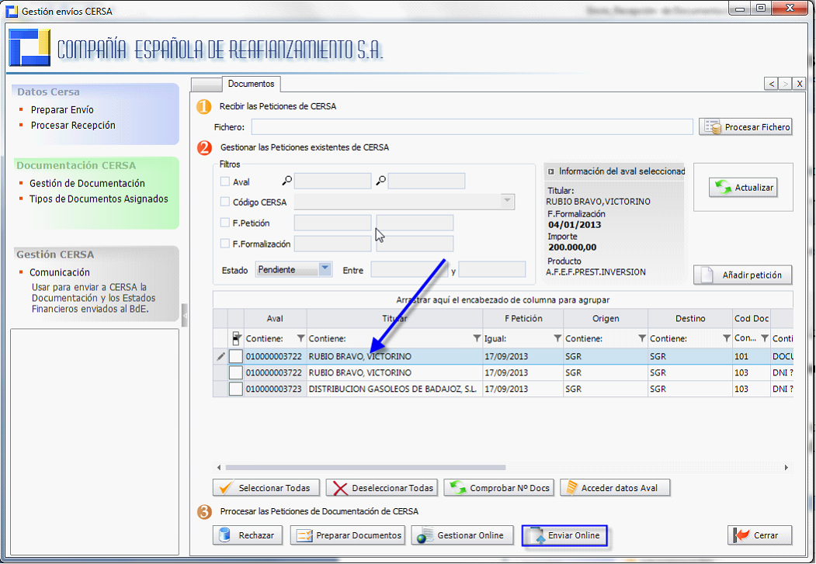Select the blank tab before Documentos

(207, 85)
